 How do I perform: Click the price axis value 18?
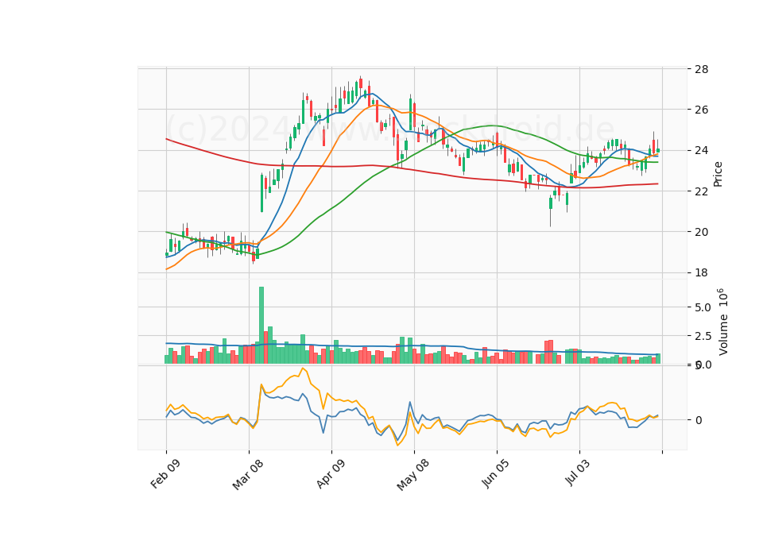coord(701,272)
